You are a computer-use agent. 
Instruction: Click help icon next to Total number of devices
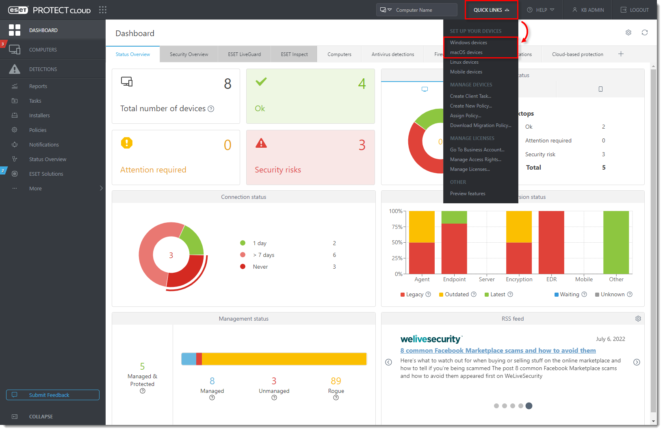(x=211, y=109)
